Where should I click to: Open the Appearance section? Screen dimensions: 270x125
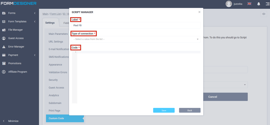pos(55,65)
